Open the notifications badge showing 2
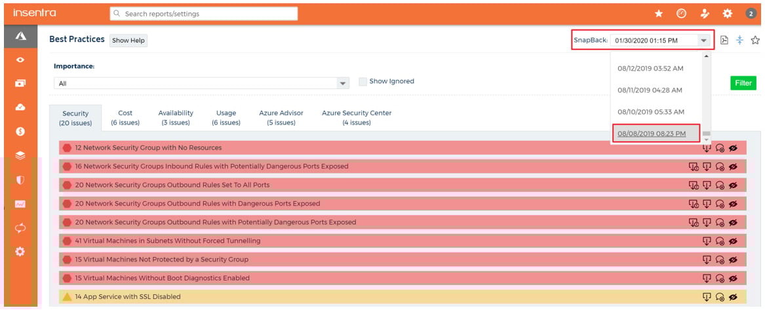 click(751, 13)
